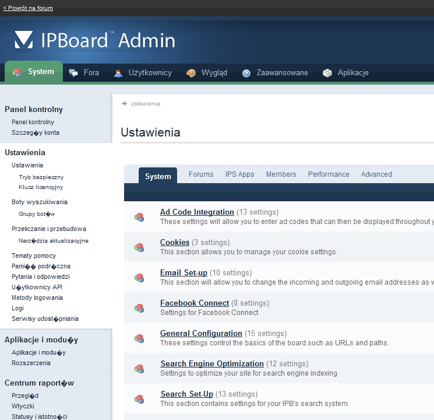Click the Wygląd palette icon
The width and height of the screenshot is (434, 420).
(x=191, y=73)
